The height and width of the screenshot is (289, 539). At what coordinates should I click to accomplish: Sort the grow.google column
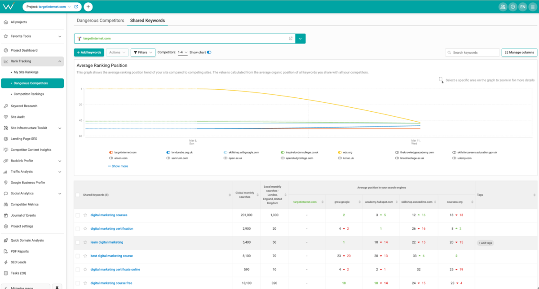coord(360,202)
